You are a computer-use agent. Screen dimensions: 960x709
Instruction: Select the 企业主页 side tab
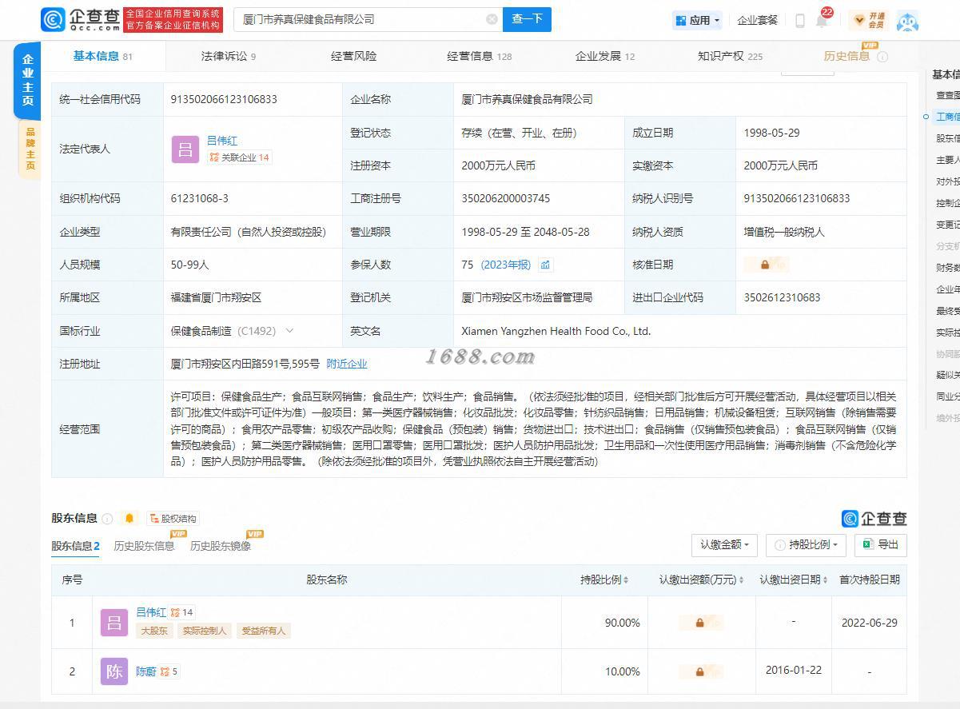(x=27, y=80)
